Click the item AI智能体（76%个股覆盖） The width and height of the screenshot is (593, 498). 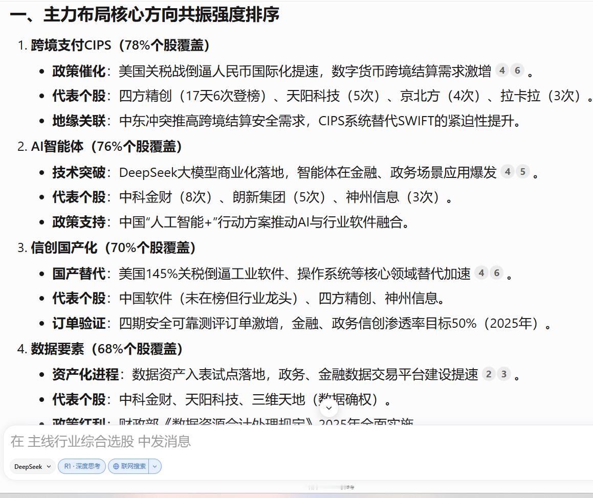(106, 146)
